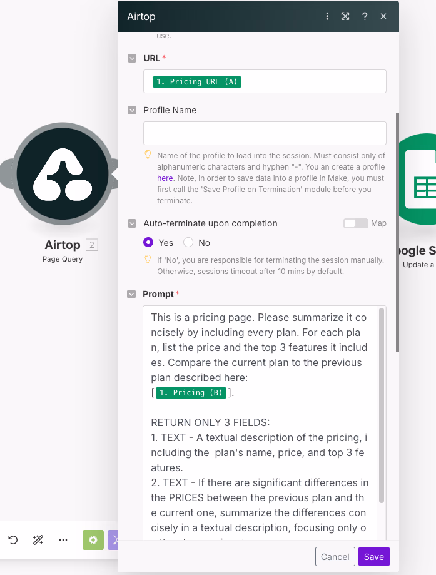Viewport: 436px width, 575px height.
Task: Focus the URL input field
Action: pyautogui.click(x=265, y=81)
